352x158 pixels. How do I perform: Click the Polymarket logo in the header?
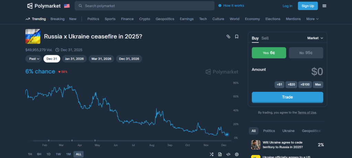44,6
